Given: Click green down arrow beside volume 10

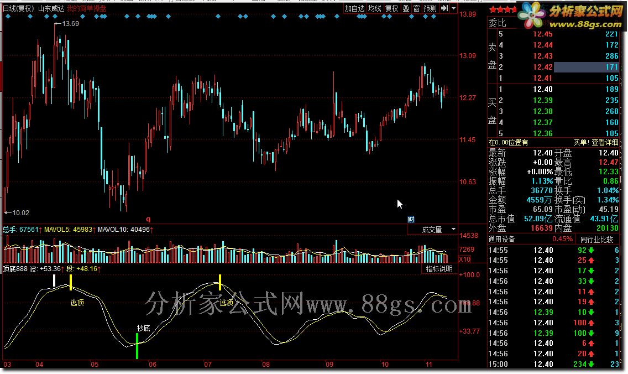Looking at the screenshot, I should pos(591,312).
